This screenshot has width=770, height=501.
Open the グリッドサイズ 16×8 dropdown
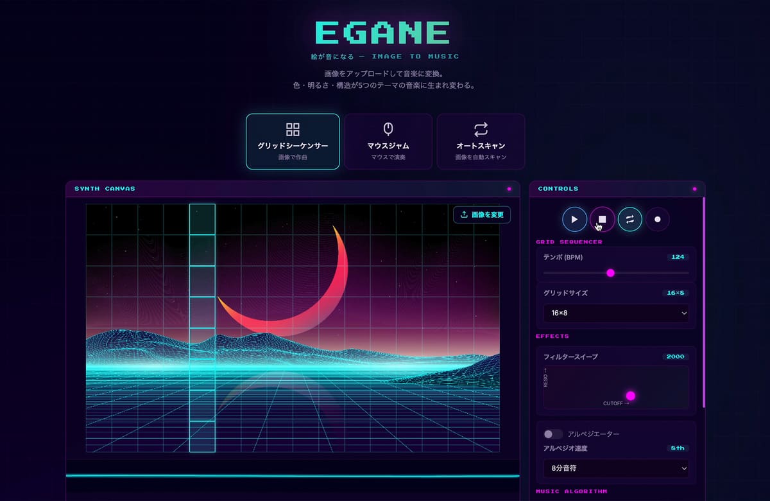[616, 313]
